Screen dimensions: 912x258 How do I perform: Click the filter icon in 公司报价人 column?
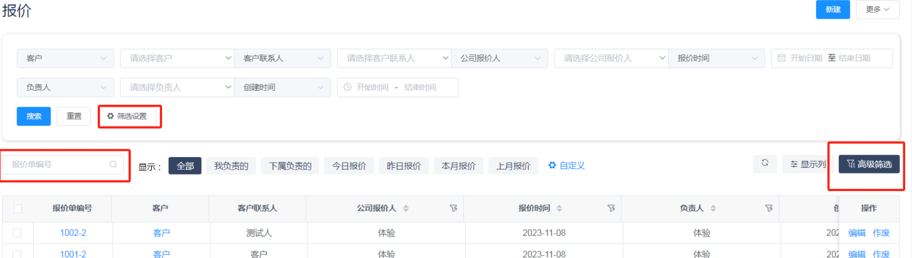(x=453, y=209)
